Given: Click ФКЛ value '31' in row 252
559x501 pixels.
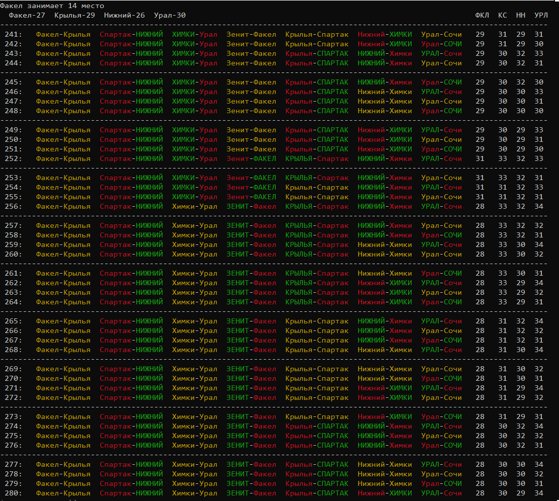Looking at the screenshot, I should pyautogui.click(x=480, y=158).
